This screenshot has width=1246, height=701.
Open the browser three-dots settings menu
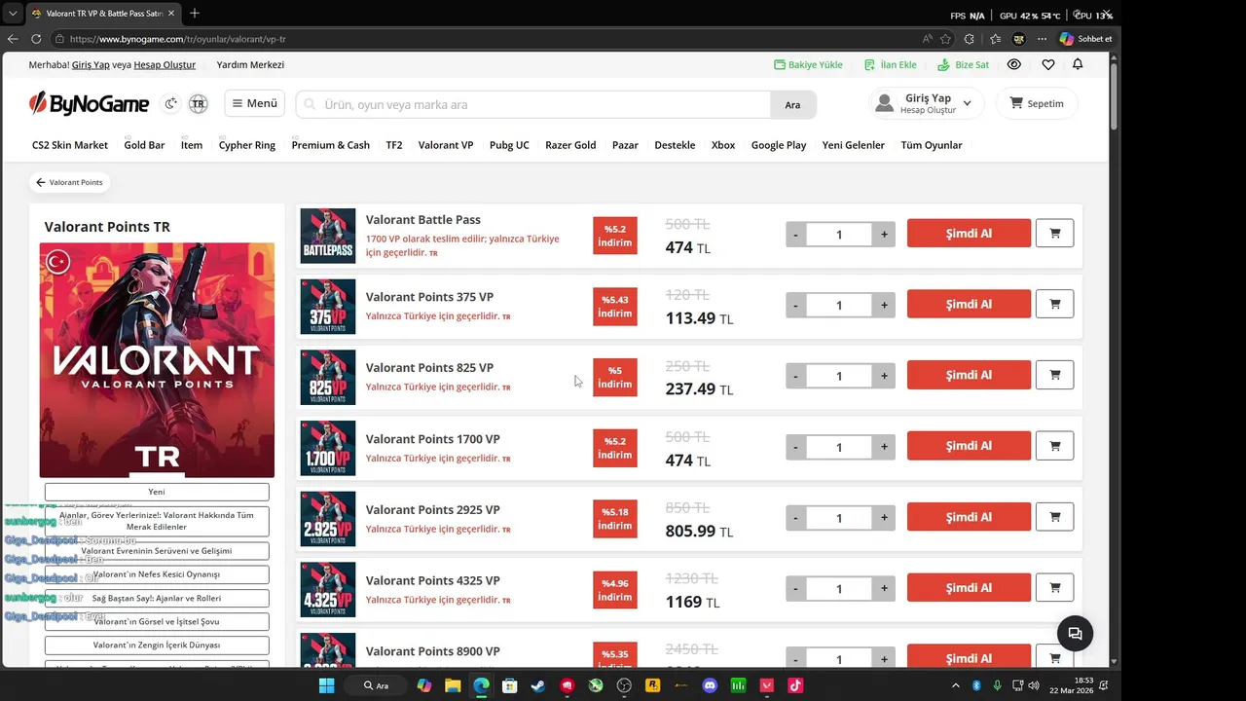point(1042,39)
